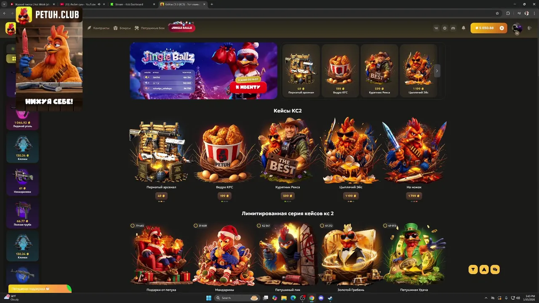Open the Цыплячий Эйс carousel card

419,71
